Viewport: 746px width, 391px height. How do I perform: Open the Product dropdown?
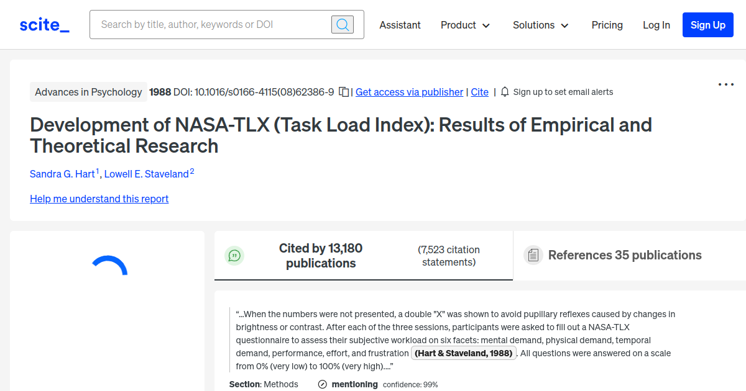pos(465,25)
